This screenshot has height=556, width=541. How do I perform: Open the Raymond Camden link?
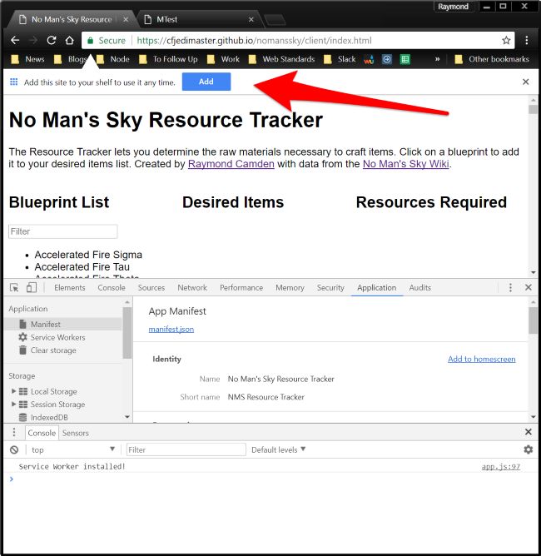tap(231, 164)
